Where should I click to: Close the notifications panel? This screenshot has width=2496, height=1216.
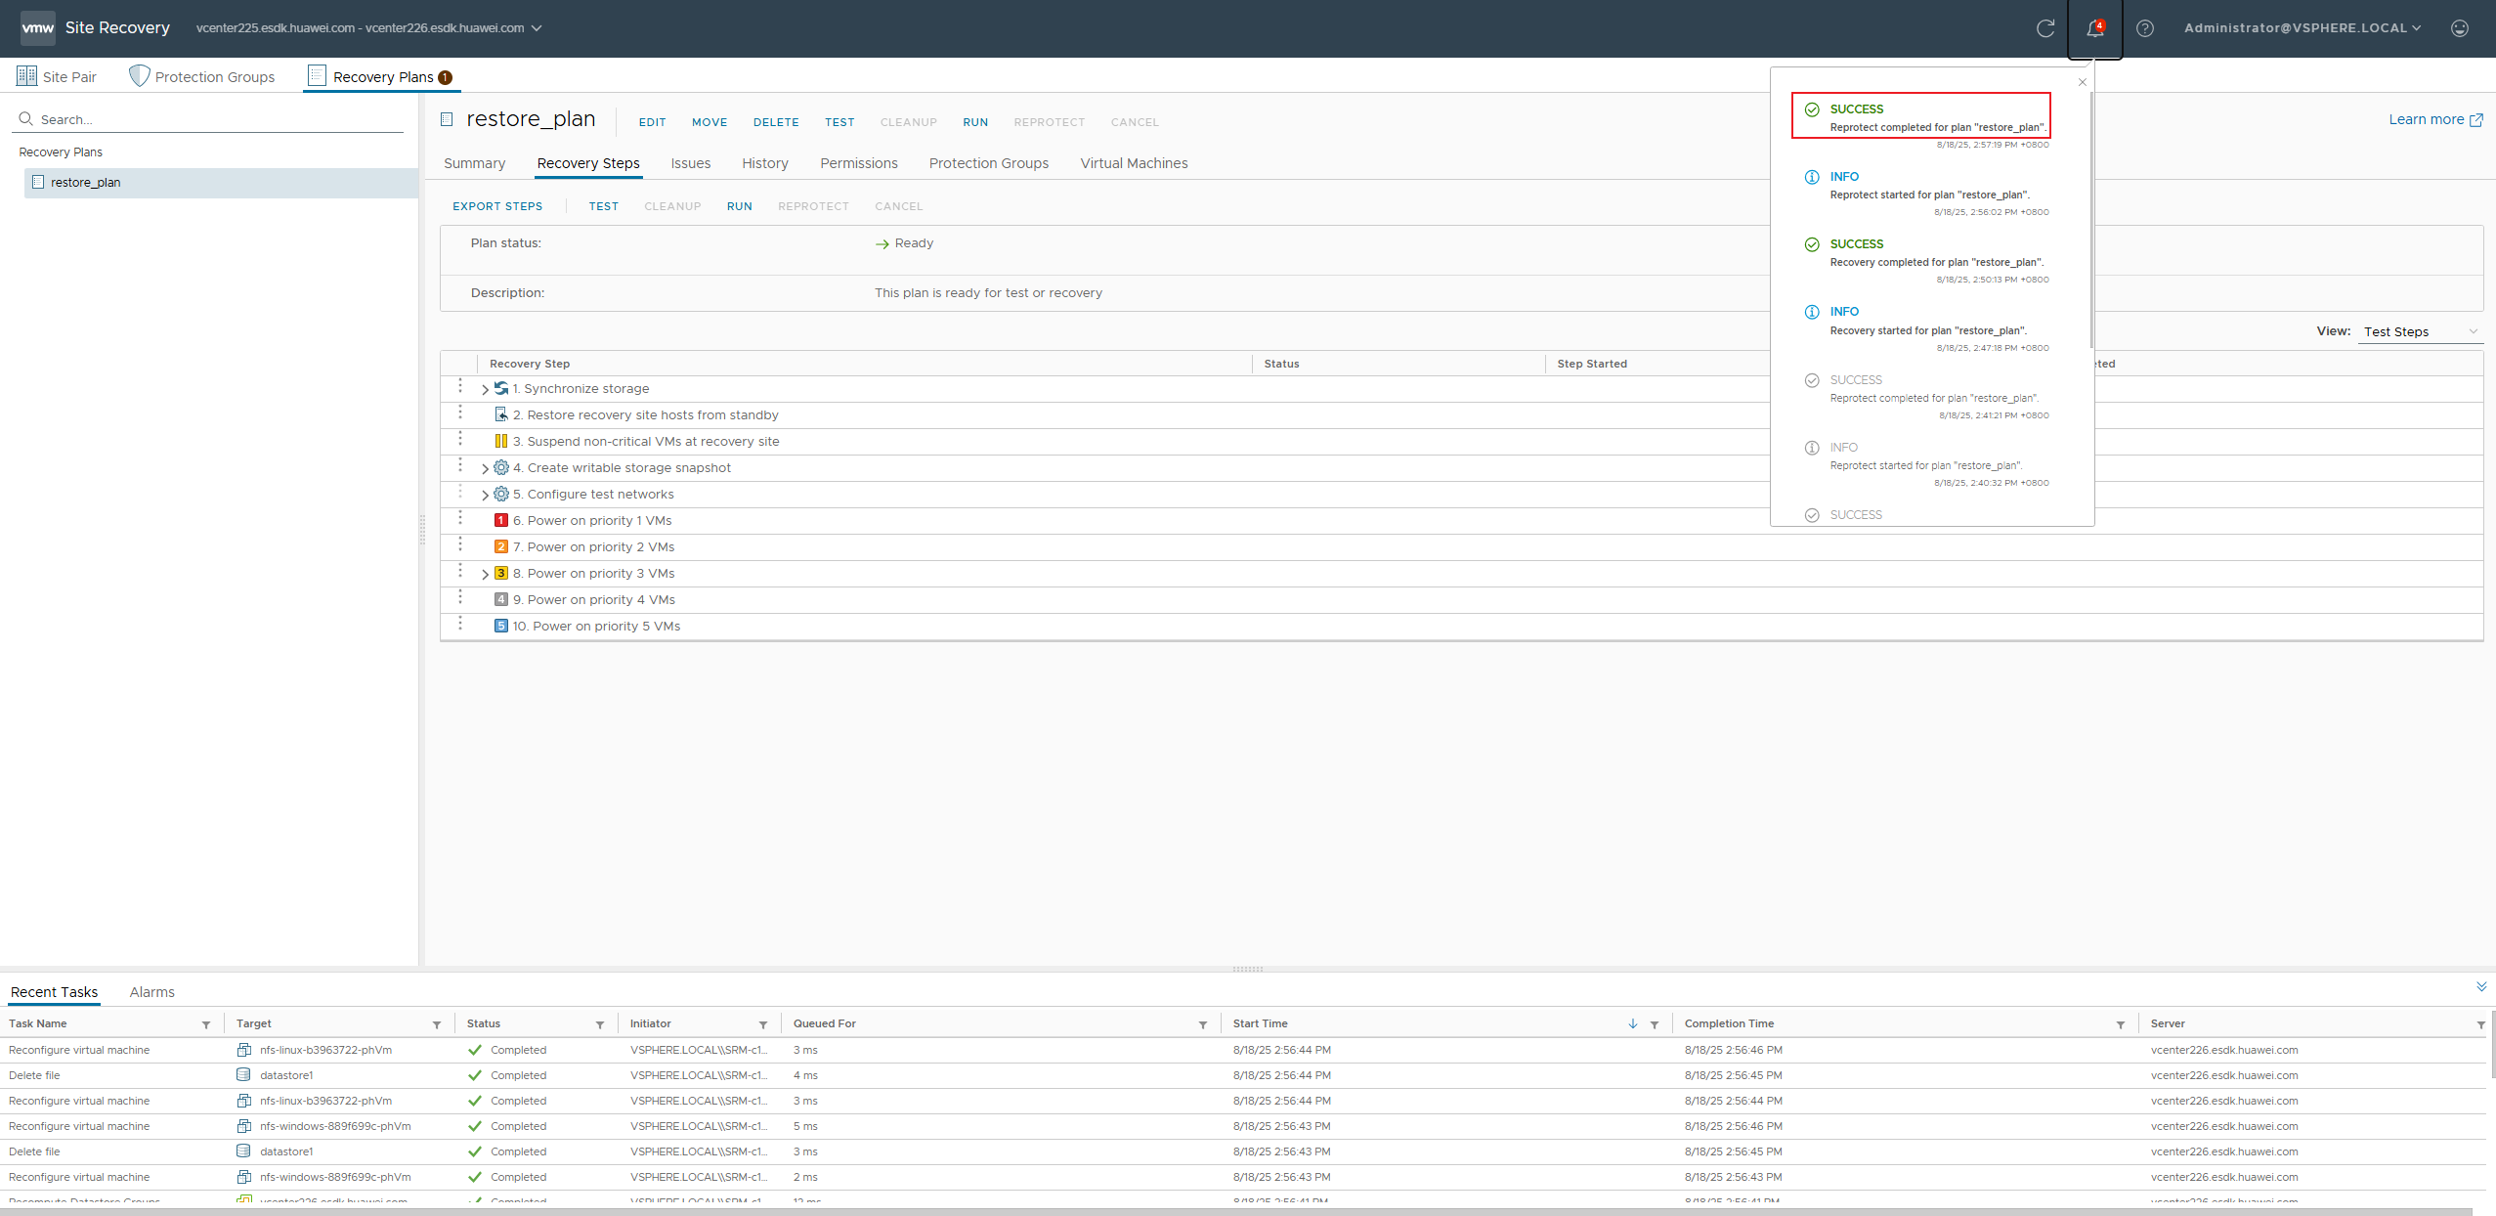pos(2082,82)
